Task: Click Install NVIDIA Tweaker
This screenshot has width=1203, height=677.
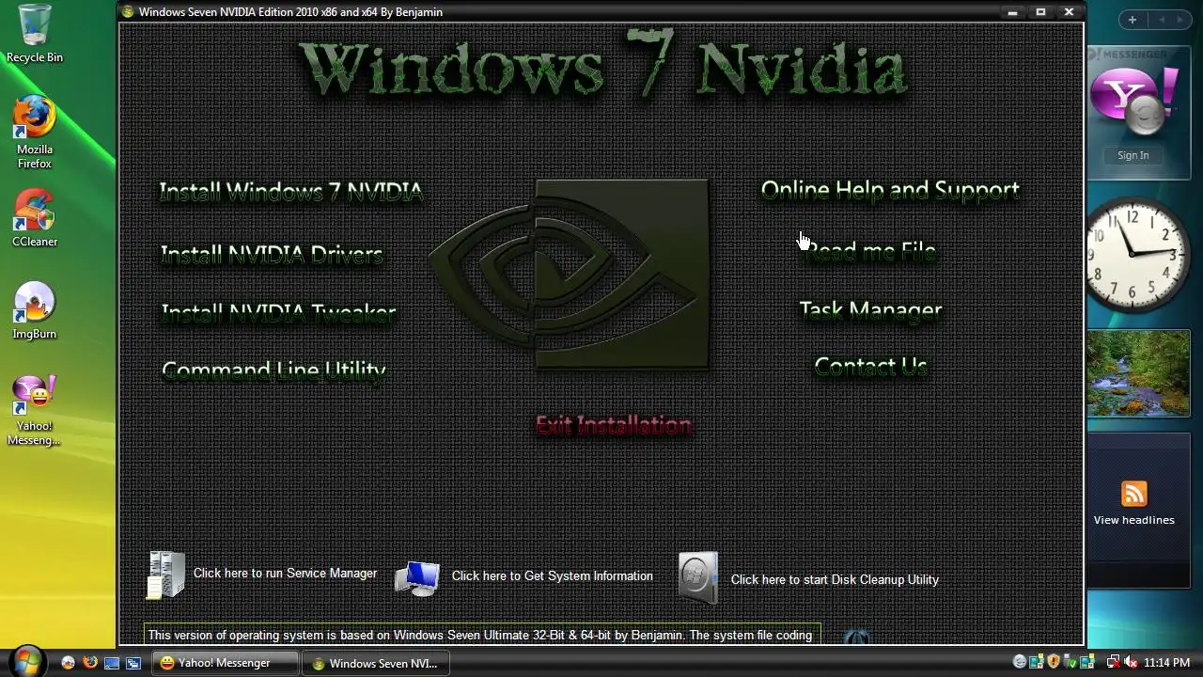Action: click(278, 312)
